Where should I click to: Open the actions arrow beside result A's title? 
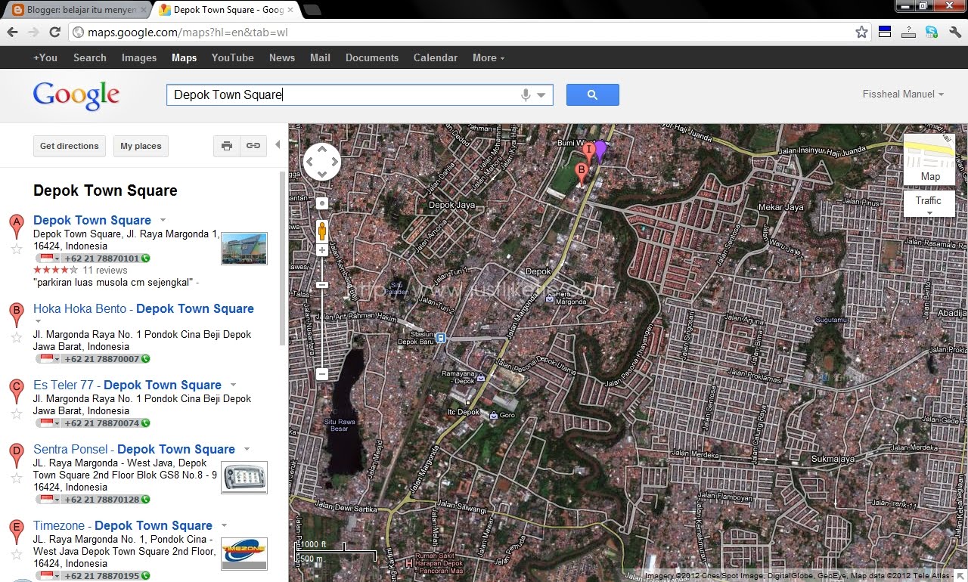[163, 221]
